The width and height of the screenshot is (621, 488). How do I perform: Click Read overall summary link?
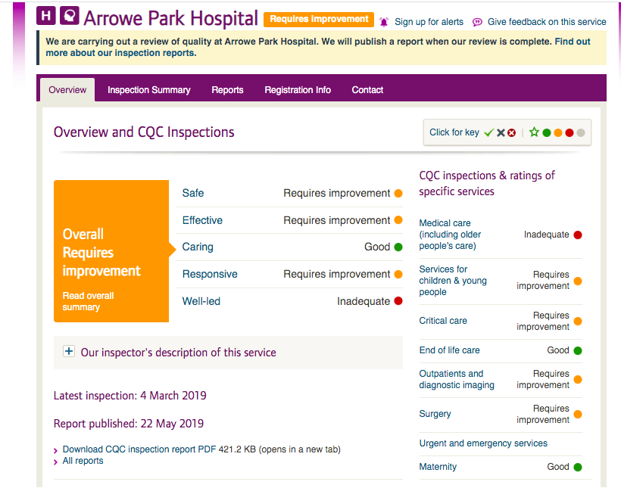point(88,301)
